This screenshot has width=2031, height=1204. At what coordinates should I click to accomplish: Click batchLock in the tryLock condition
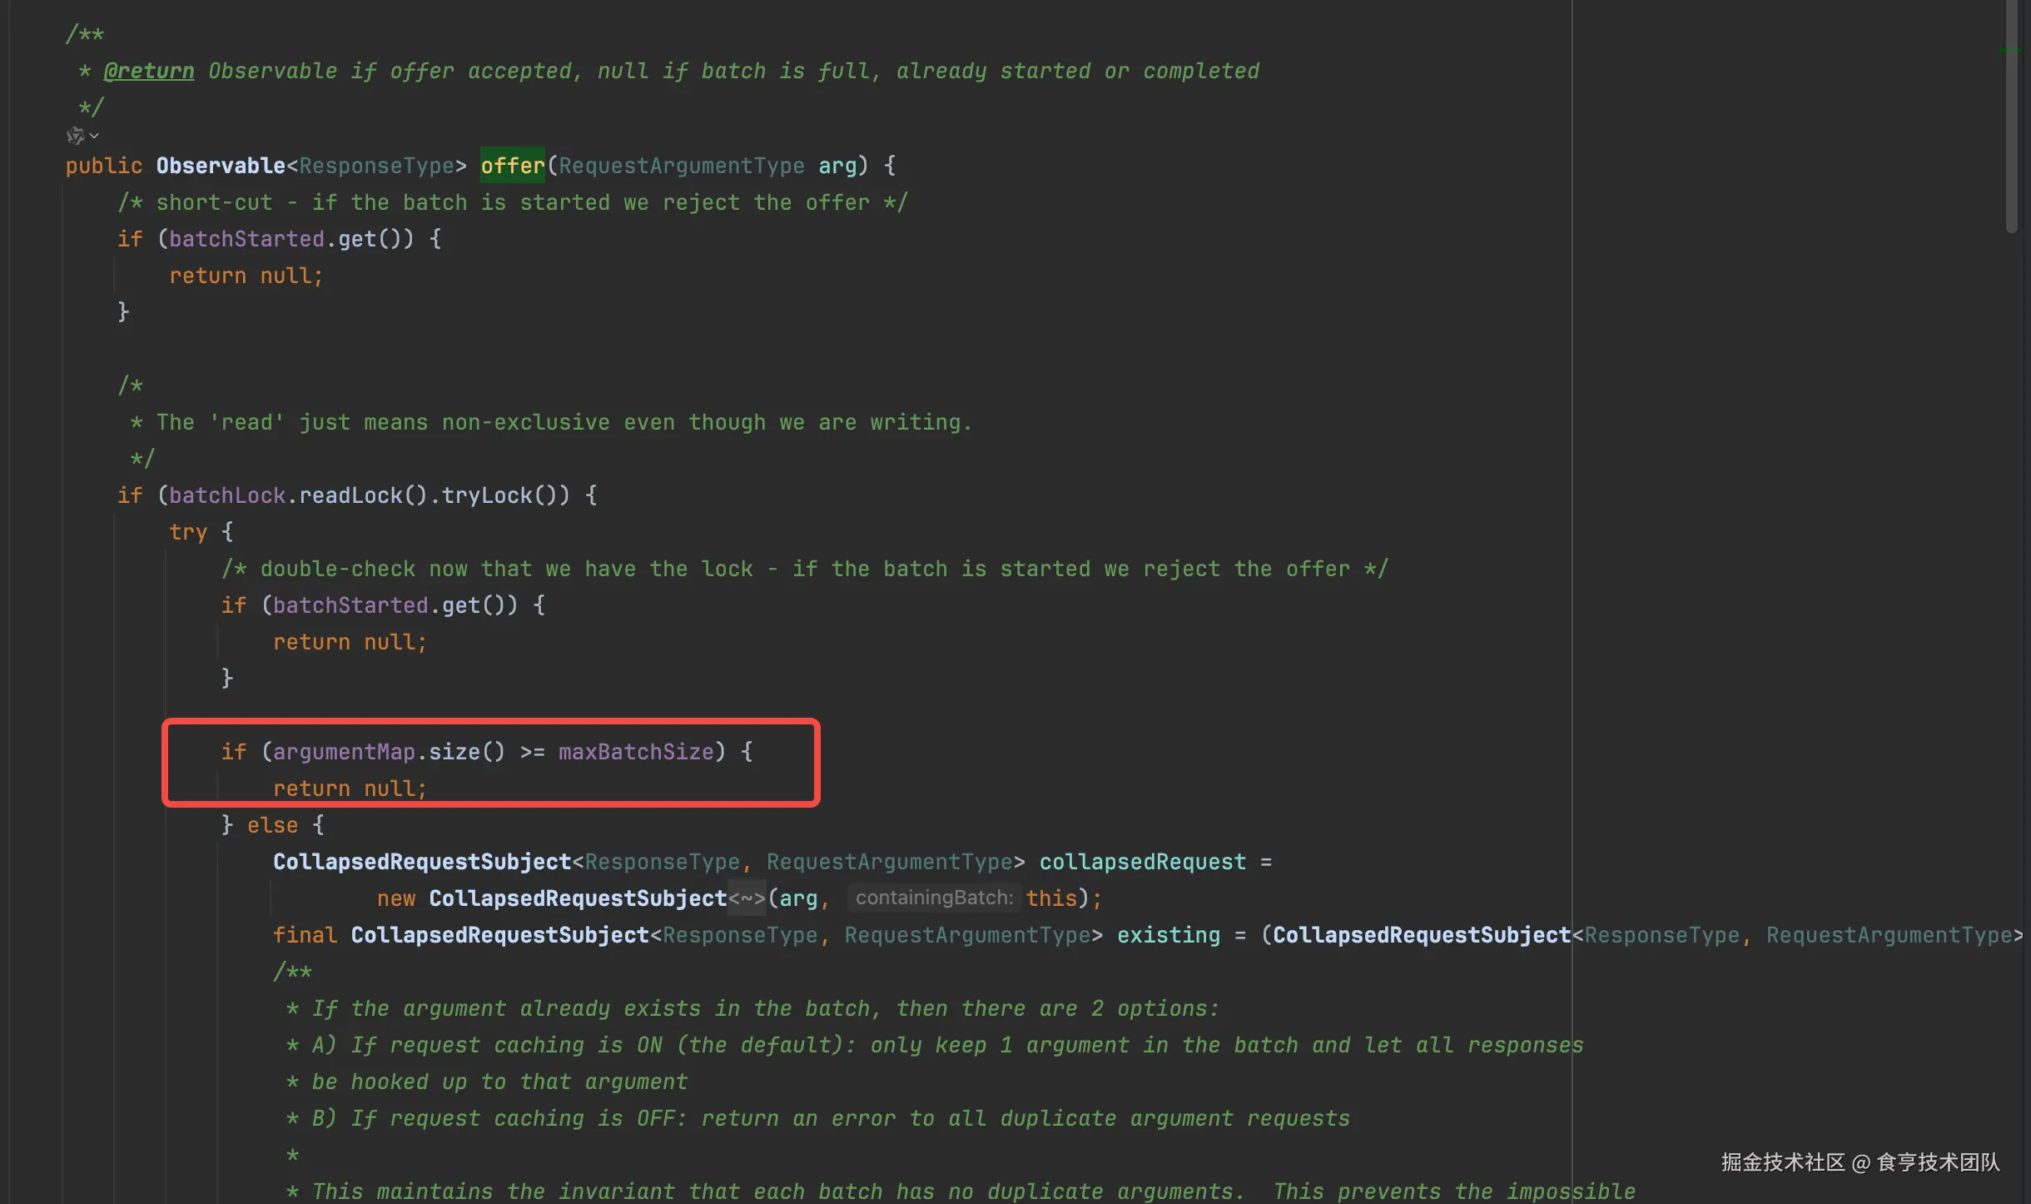point(227,495)
